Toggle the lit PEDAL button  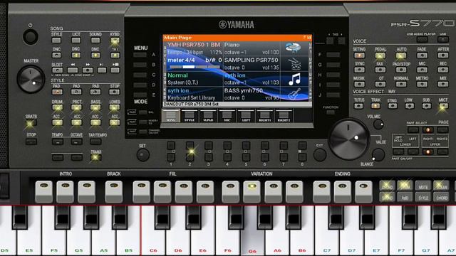pos(380,55)
